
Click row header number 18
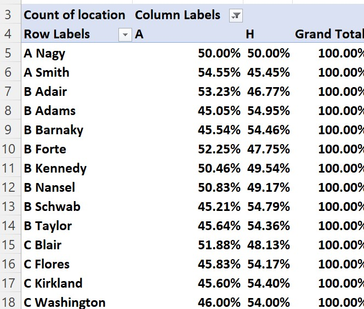[8, 302]
